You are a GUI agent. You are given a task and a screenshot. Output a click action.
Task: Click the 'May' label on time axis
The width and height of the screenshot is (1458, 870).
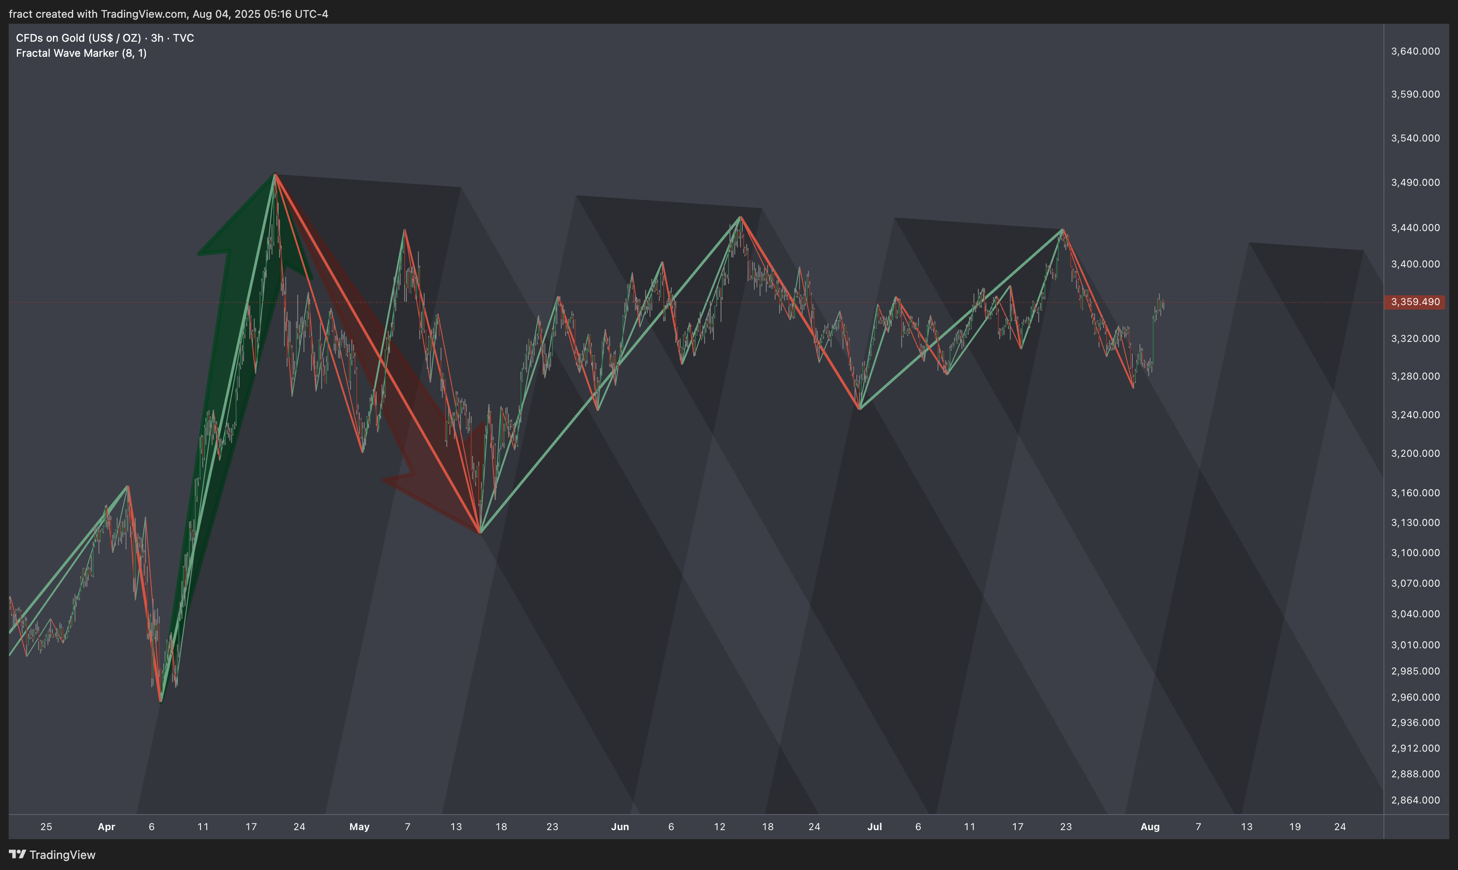(359, 827)
